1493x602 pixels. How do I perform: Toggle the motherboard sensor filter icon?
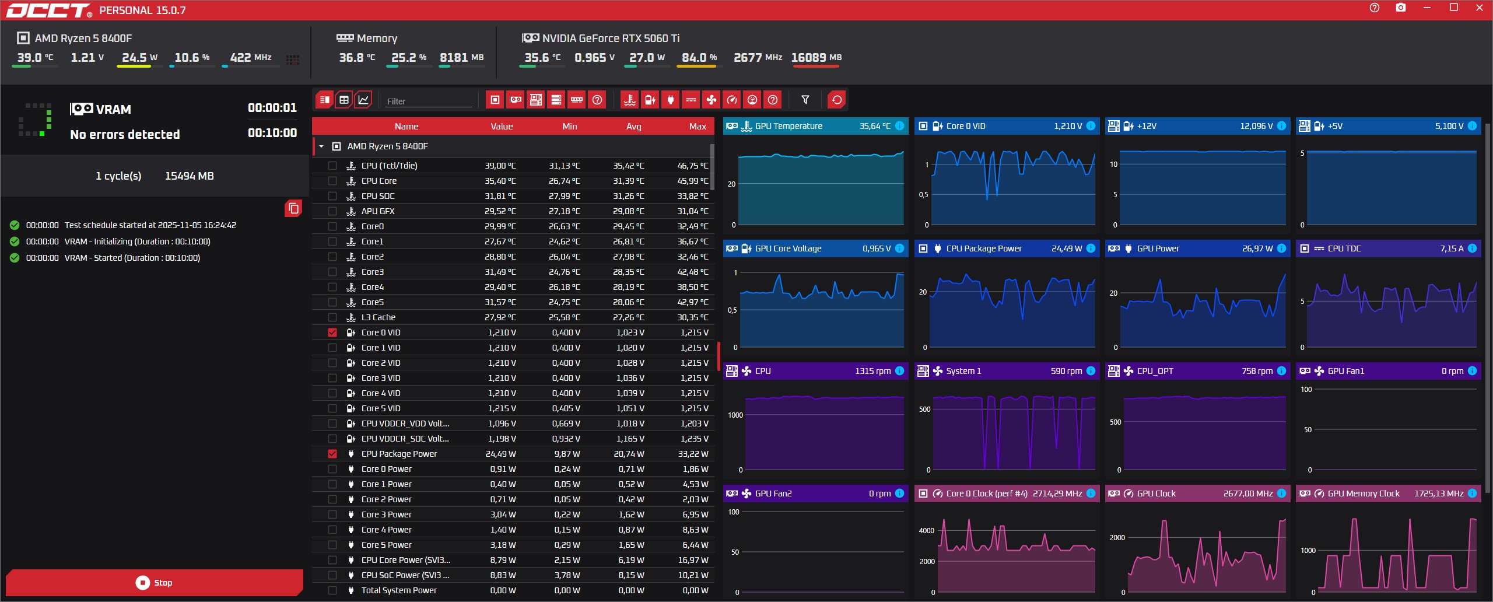click(535, 100)
